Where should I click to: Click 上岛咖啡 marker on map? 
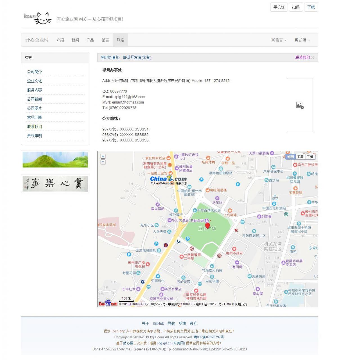[230, 211]
